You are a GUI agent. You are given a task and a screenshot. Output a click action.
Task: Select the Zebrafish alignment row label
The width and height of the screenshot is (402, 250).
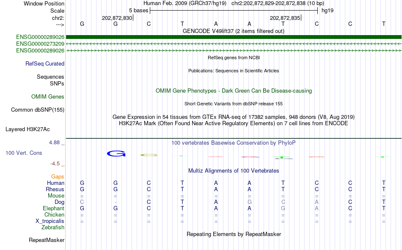coord(53,228)
